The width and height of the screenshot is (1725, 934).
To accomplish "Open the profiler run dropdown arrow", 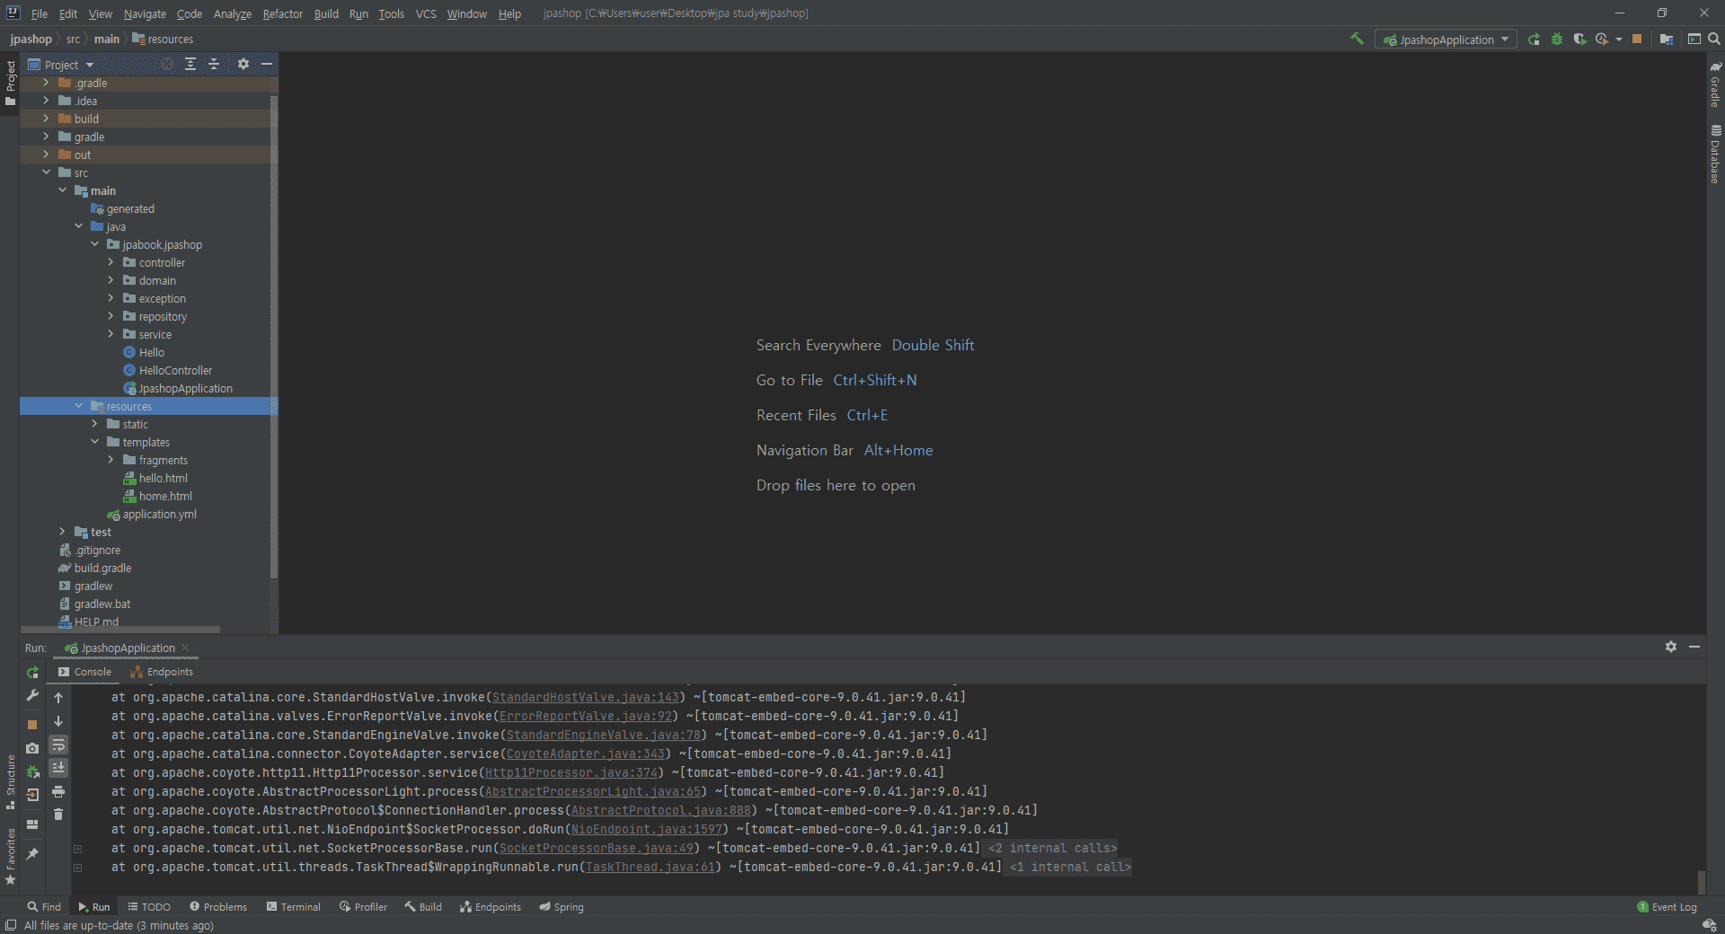I will pos(1619,40).
